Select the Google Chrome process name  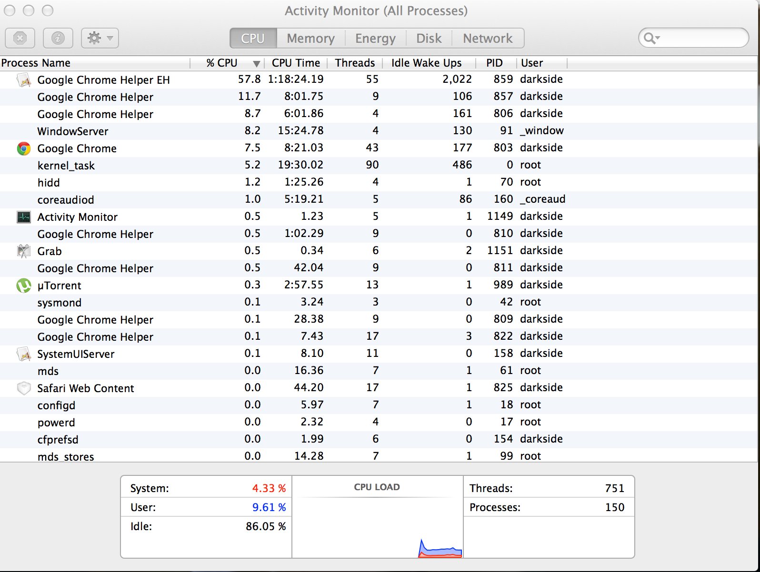click(x=77, y=148)
